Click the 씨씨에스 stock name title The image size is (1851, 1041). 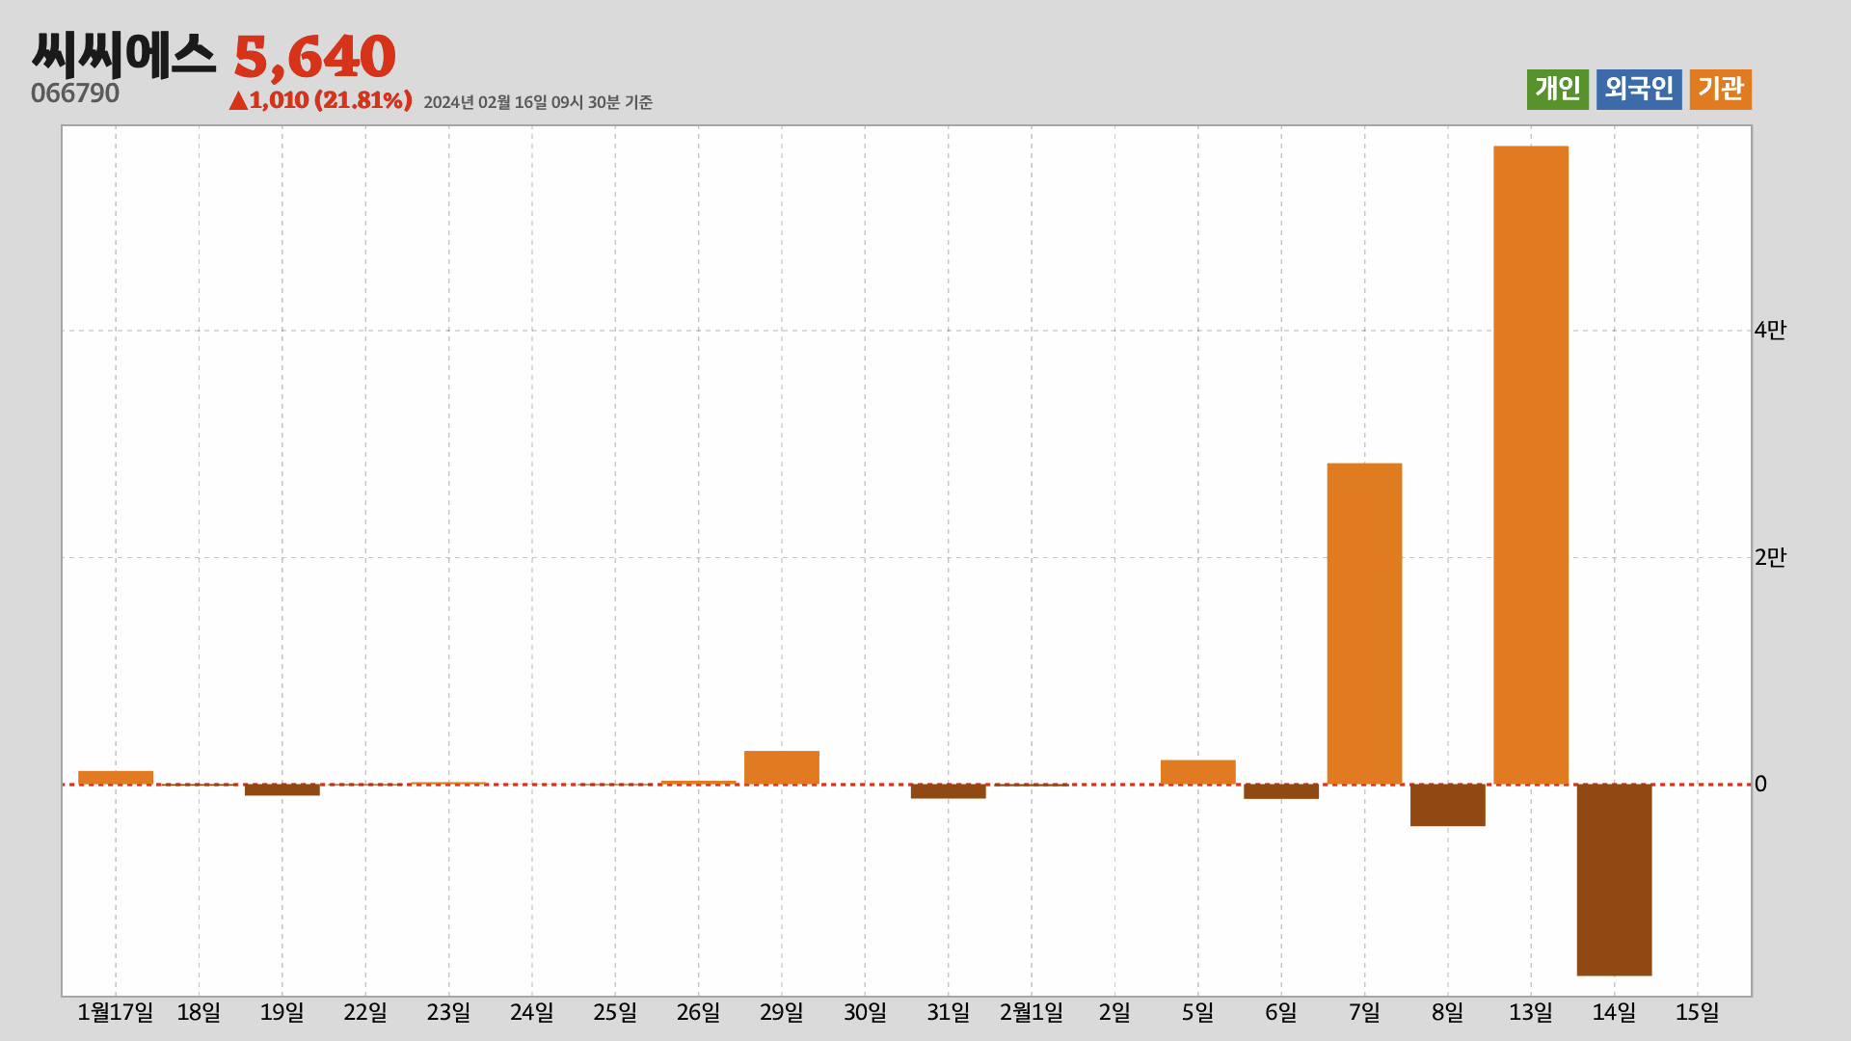click(123, 55)
